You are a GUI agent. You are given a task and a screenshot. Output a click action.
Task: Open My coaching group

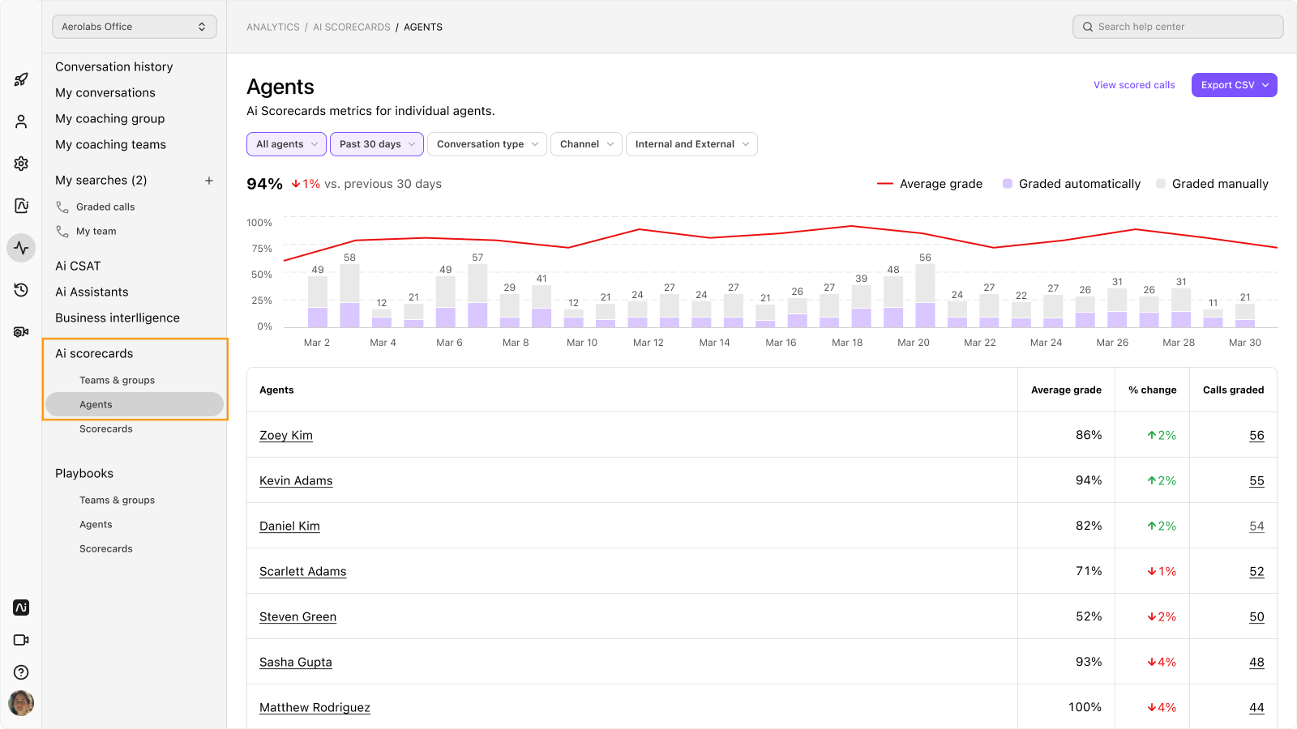click(110, 119)
